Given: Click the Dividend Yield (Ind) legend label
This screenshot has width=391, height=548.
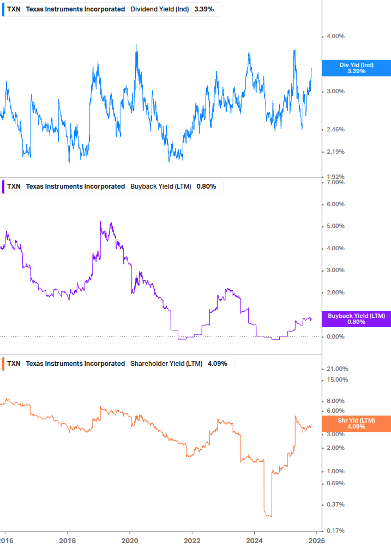Looking at the screenshot, I should click(160, 9).
